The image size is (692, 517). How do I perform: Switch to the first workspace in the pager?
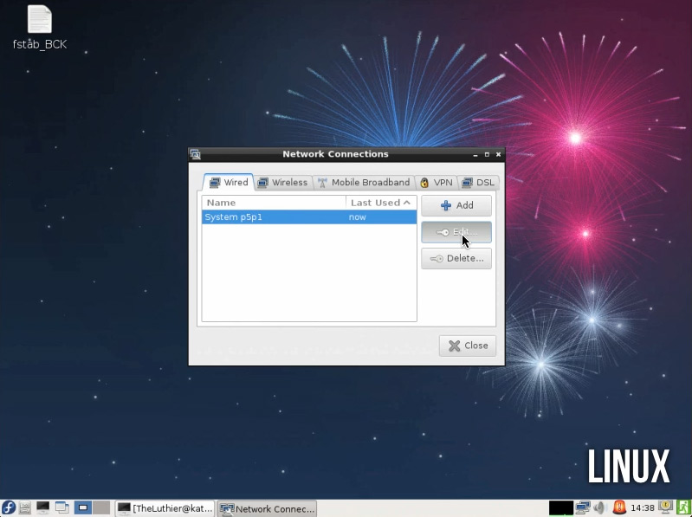point(82,508)
